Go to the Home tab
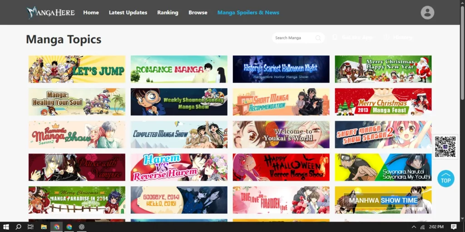465x232 pixels. pyautogui.click(x=91, y=12)
